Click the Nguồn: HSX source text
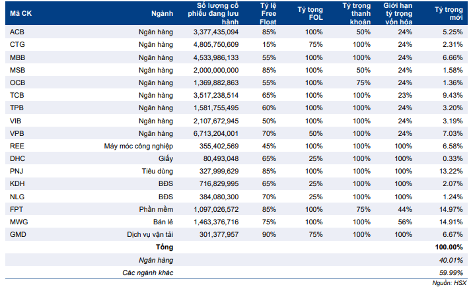The width and height of the screenshot is (473, 289). [x=449, y=283]
